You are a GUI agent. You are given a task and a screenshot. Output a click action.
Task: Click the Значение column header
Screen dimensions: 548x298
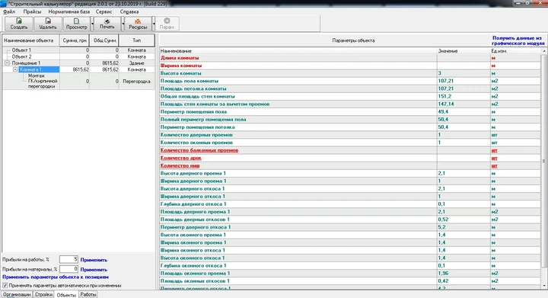click(464, 51)
